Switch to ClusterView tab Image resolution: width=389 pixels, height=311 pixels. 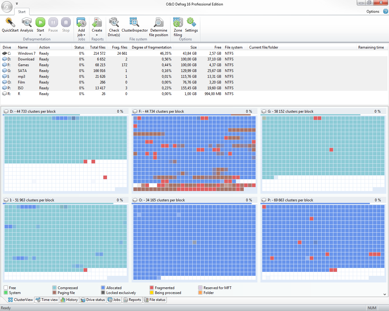[x=20, y=300]
